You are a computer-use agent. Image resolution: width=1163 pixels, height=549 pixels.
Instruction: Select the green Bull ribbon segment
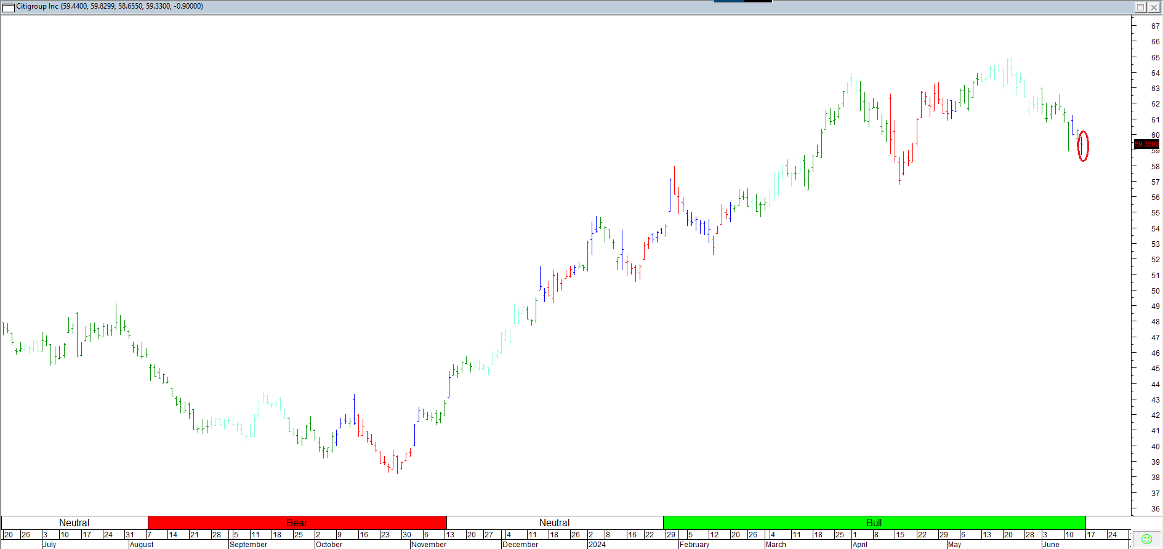click(874, 523)
